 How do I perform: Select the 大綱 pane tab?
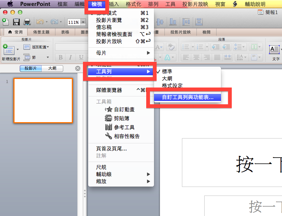52,69
